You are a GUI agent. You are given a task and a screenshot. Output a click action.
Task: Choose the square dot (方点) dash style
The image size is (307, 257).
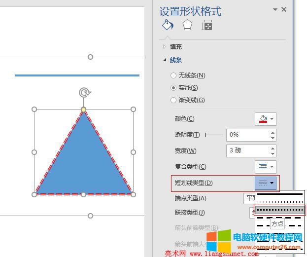(x=280, y=210)
